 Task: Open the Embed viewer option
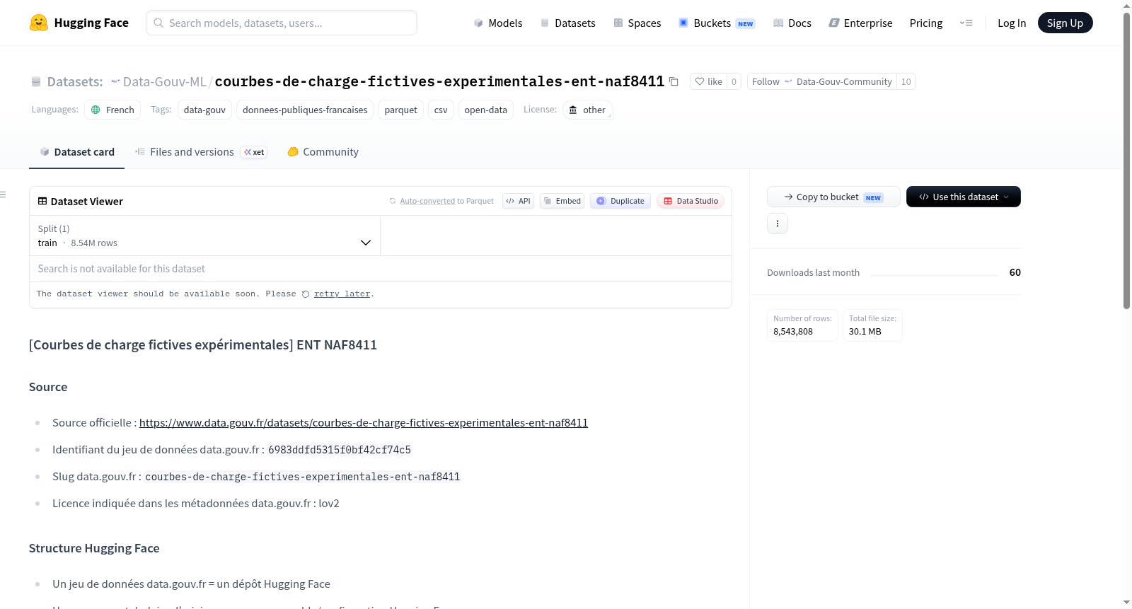(x=562, y=201)
